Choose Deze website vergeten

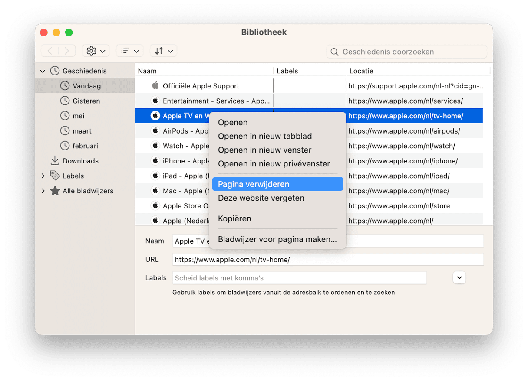point(278,198)
